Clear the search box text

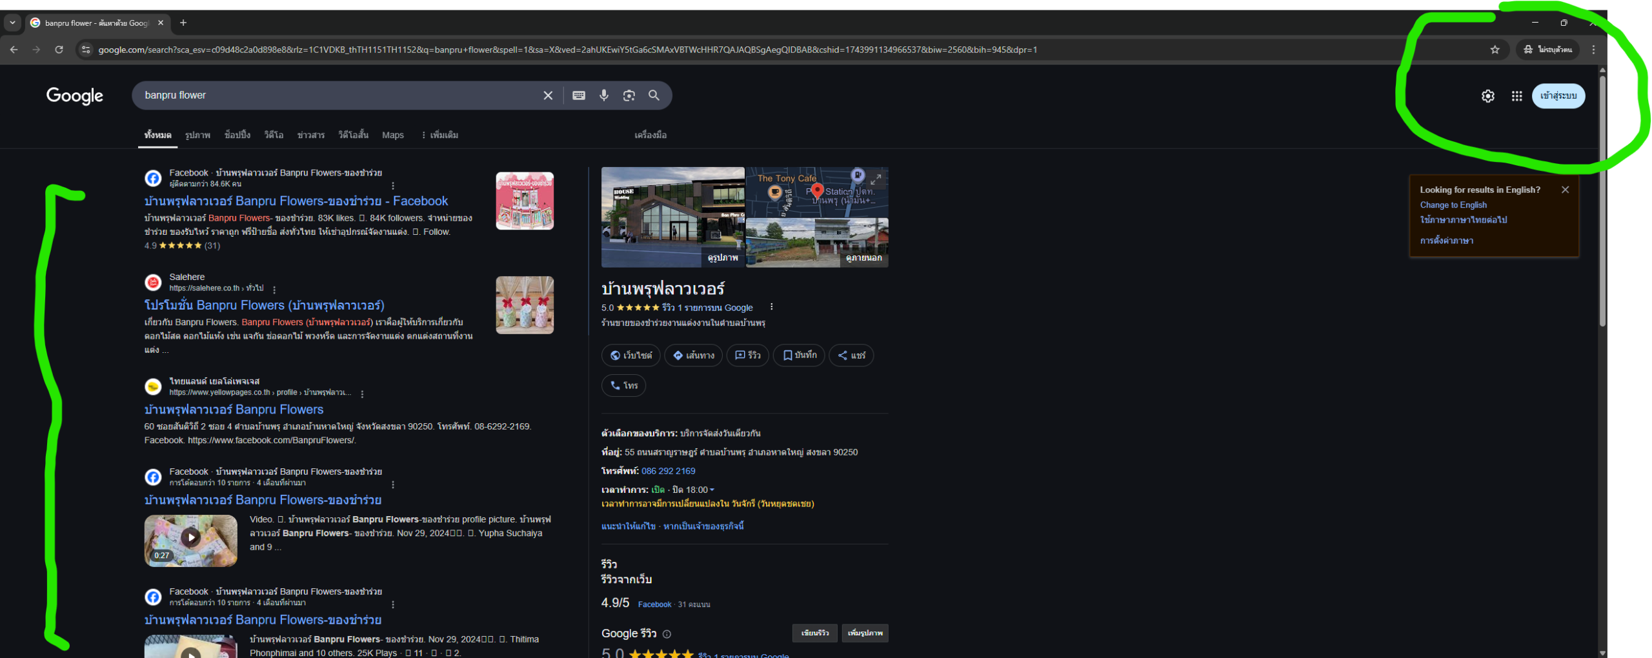pos(548,95)
